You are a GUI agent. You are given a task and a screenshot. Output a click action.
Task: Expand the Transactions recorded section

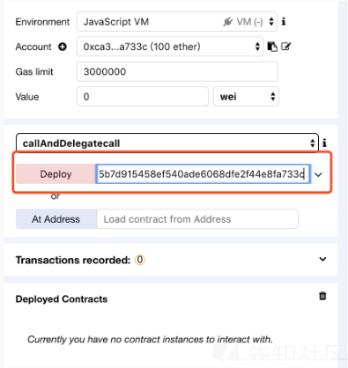(x=322, y=259)
